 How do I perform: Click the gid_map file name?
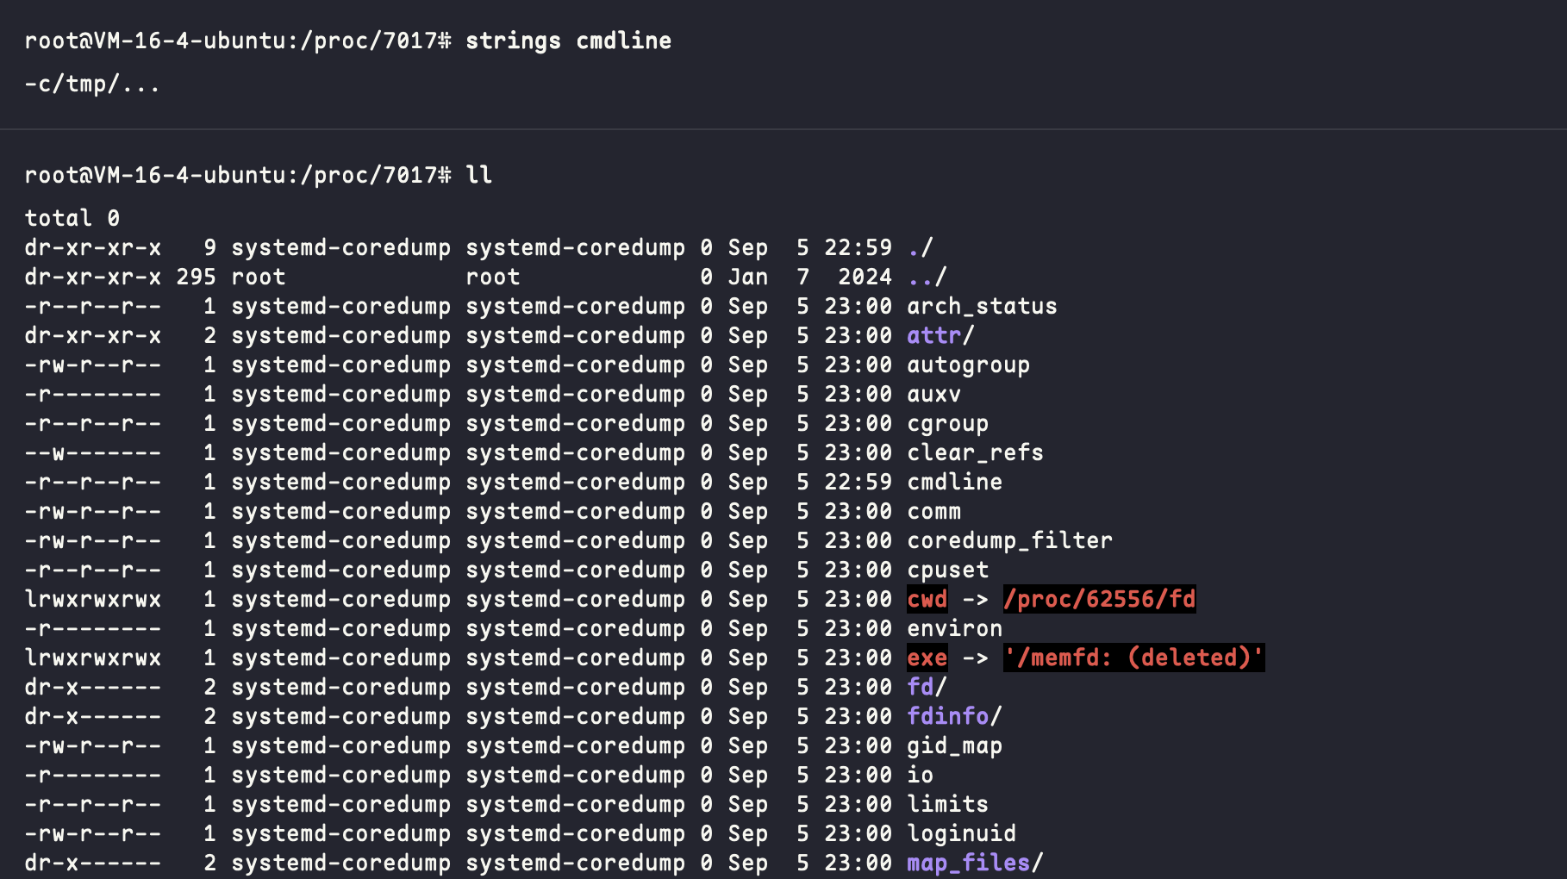954,745
